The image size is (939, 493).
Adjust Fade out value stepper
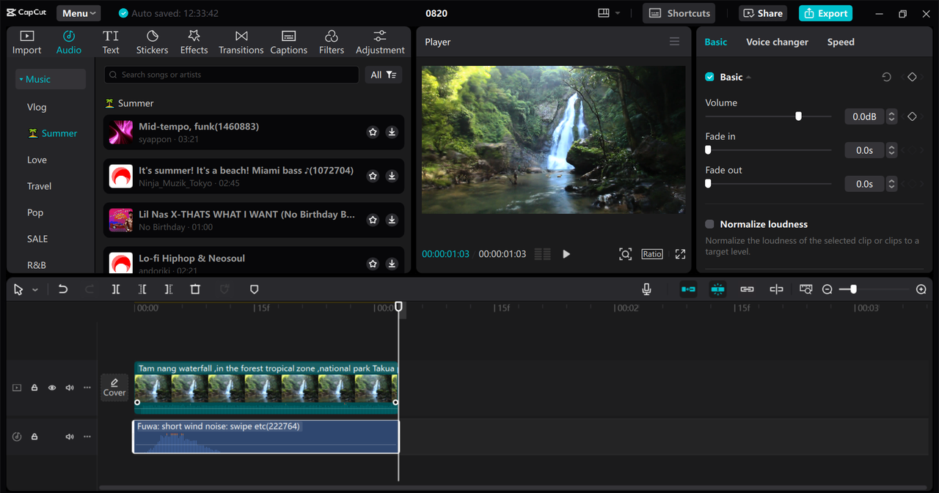point(891,184)
